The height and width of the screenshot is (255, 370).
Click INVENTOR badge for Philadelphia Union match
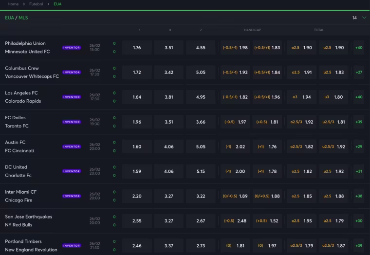coord(72,47)
